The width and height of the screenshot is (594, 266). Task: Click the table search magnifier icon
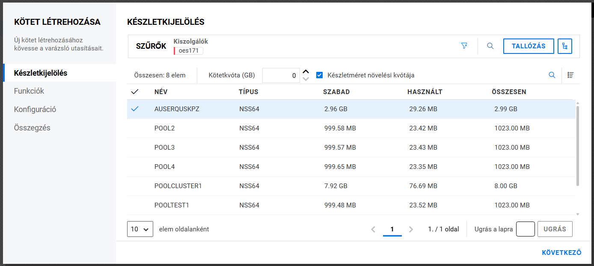[552, 75]
